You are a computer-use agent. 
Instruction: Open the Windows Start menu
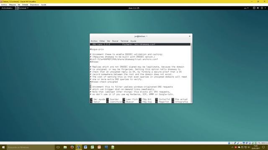tap(3, 147)
